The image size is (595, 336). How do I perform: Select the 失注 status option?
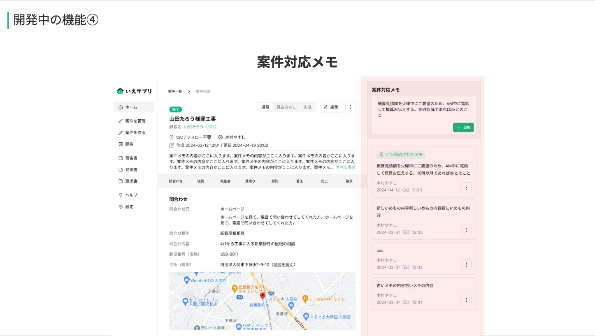(x=308, y=107)
